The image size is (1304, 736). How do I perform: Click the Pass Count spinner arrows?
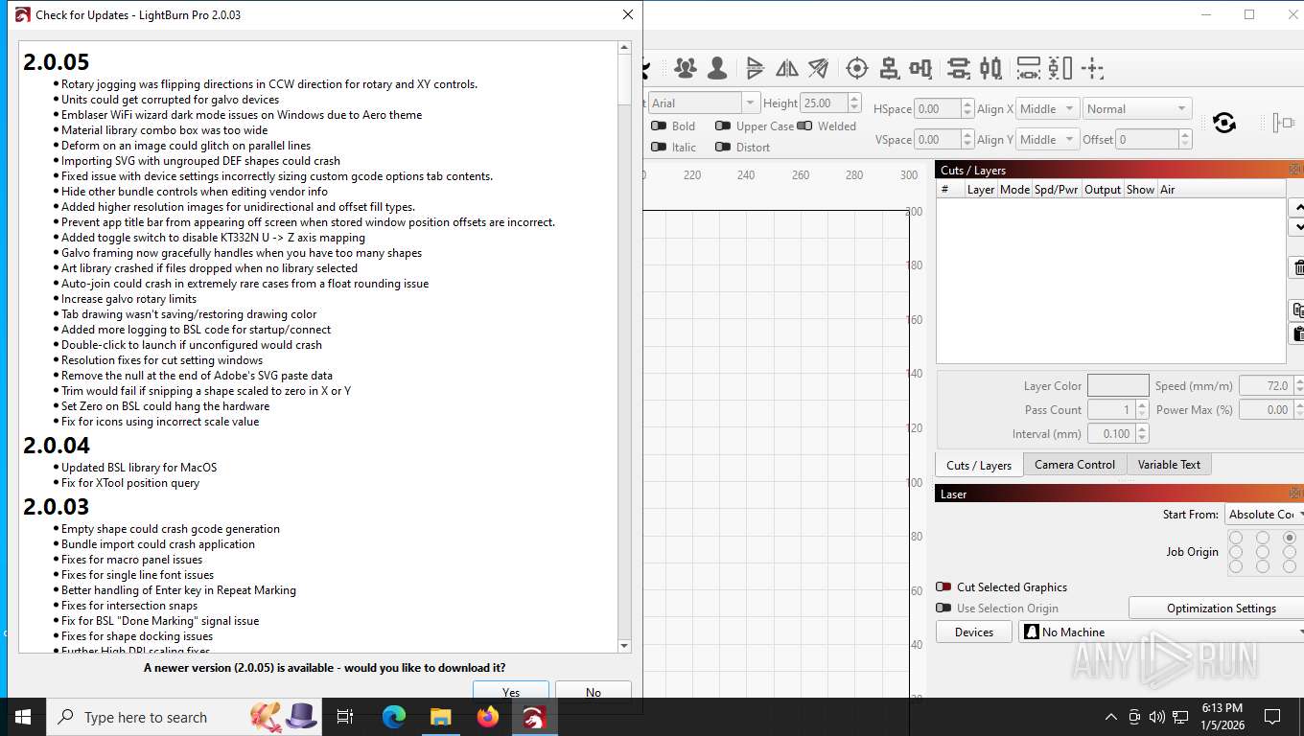[x=1142, y=409]
